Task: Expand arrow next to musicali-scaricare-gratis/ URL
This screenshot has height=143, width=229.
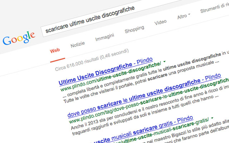Action: (212, 118)
